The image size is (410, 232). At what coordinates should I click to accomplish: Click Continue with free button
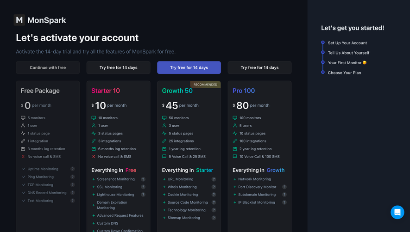coord(48,67)
